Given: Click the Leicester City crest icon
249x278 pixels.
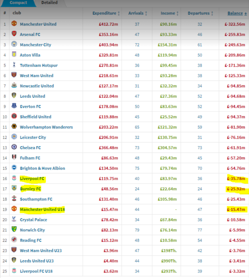Looking at the screenshot, I should pyautogui.click(x=14, y=137).
